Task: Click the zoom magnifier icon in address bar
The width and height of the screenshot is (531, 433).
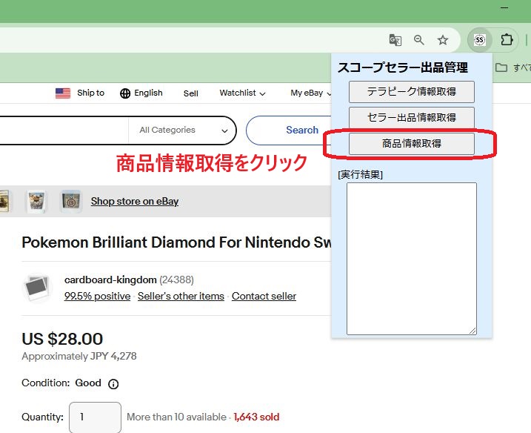Action: (419, 40)
